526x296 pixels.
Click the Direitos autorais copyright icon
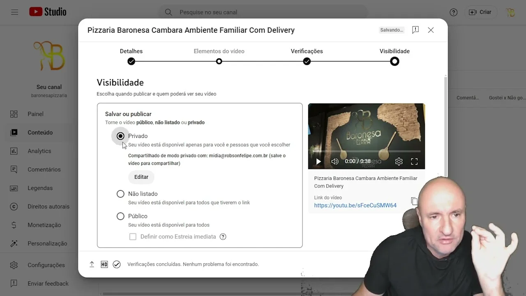14,206
